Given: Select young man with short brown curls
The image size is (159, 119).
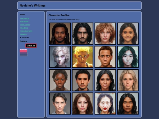Looking at the screenshot, I should pos(105,57).
